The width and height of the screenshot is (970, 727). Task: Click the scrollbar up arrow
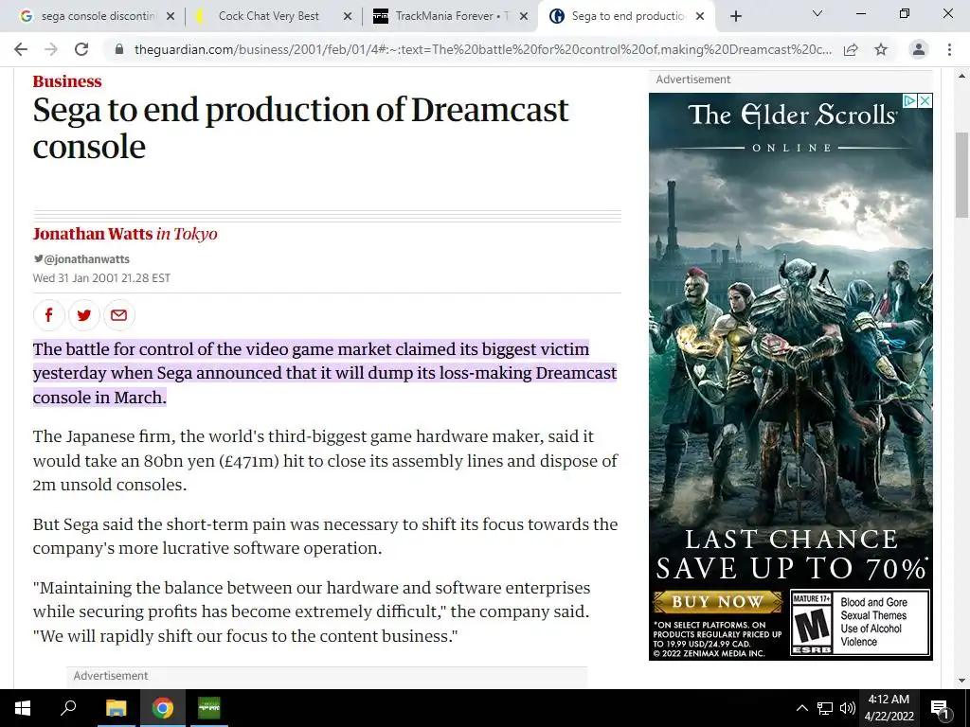961,77
